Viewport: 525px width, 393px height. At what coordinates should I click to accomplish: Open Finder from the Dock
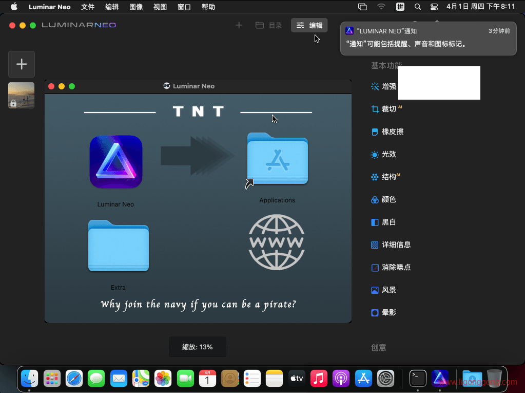coord(30,379)
